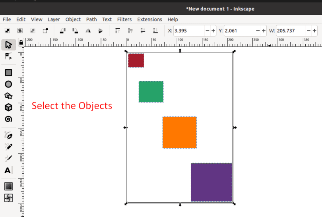Choose the Ellipse circle tool
This screenshot has width=322, height=217.
[x=8, y=84]
